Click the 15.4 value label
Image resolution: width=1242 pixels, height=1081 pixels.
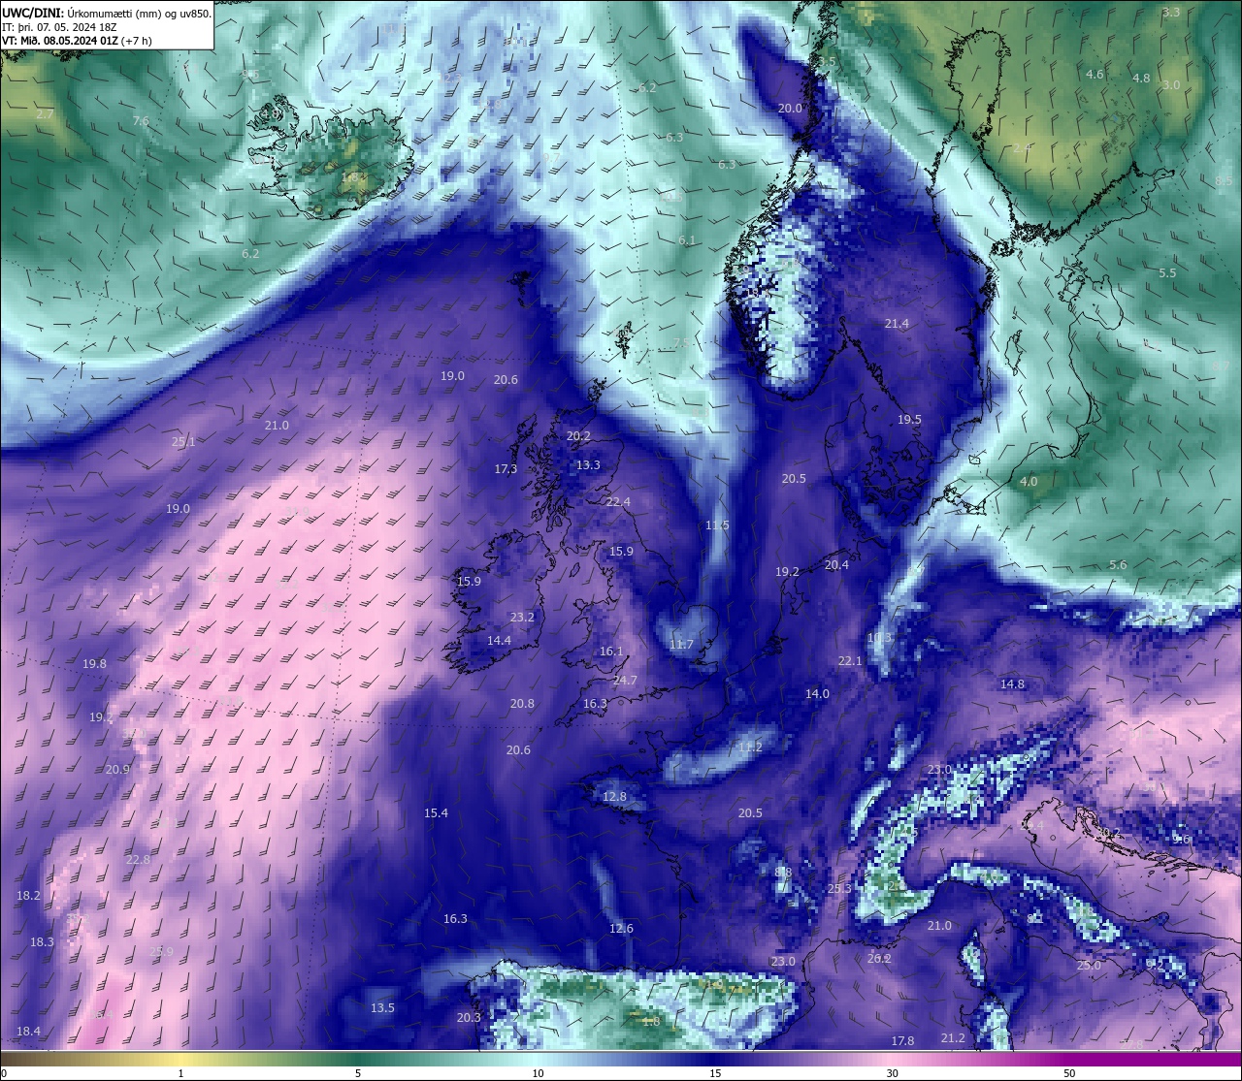pos(436,812)
